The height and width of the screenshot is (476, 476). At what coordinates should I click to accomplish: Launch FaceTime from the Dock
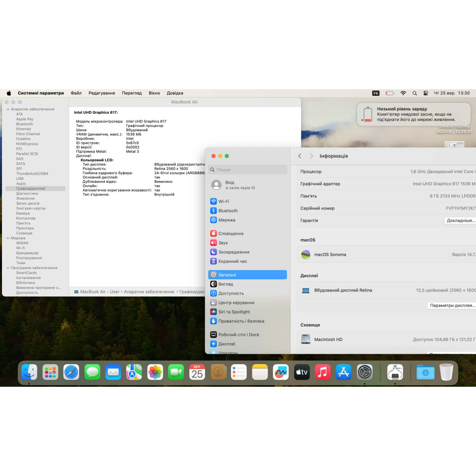176,372
